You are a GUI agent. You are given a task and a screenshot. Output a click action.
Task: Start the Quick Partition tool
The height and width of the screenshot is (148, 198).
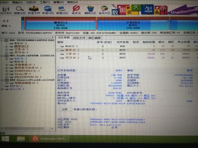click(x=48, y=10)
